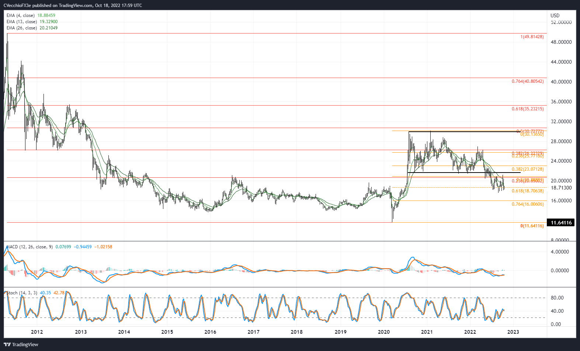Click the 2023 label on time axis
The width and height of the screenshot is (580, 351).
tap(513, 332)
